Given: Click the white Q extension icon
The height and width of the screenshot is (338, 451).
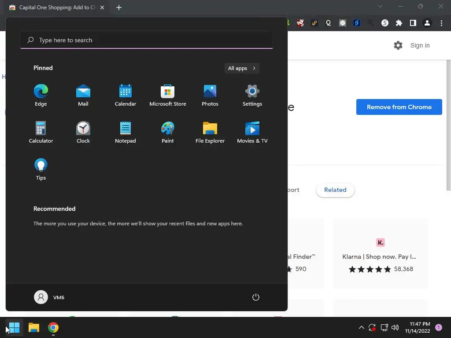Looking at the screenshot, I should tap(329, 23).
